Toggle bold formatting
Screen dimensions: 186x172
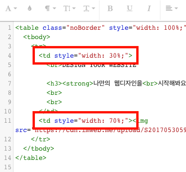tap(110, 8)
